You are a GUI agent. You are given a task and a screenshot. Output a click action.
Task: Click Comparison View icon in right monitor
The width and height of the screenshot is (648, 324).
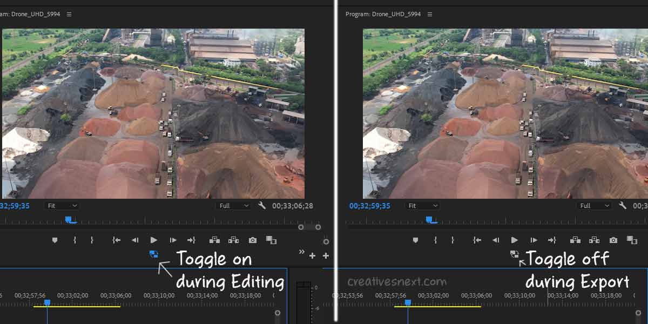(x=632, y=240)
